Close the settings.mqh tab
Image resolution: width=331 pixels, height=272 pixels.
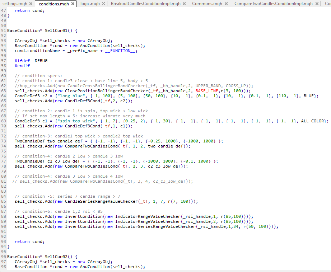[31, 4]
